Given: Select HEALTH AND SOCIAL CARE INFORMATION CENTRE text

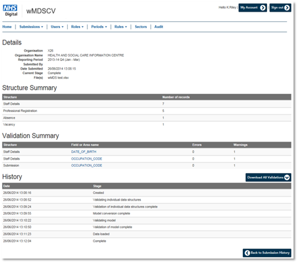Looking at the screenshot, I should (x=86, y=55).
